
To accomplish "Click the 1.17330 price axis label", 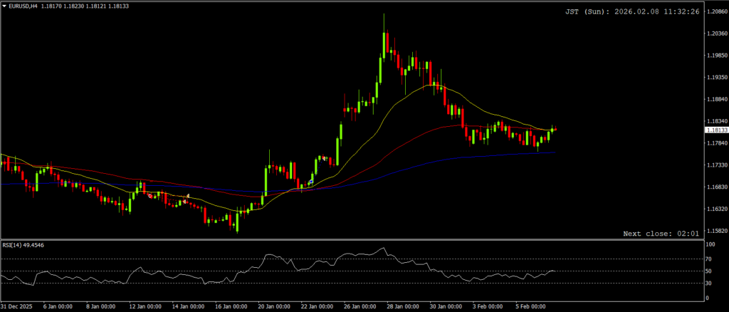I will [715, 165].
